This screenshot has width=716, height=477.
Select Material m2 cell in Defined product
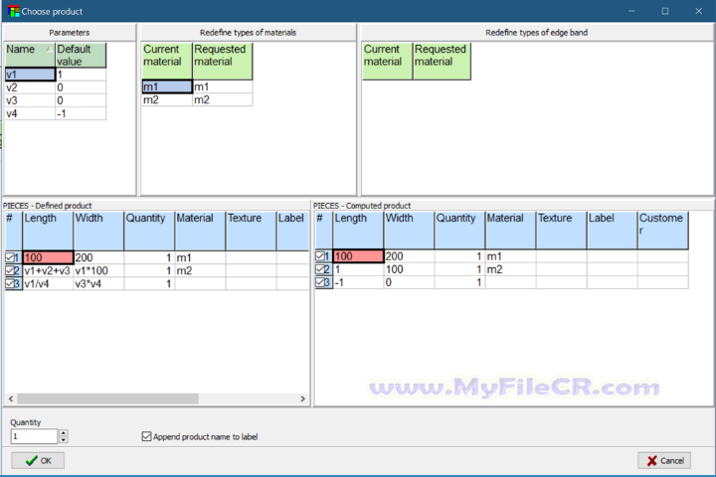click(200, 270)
